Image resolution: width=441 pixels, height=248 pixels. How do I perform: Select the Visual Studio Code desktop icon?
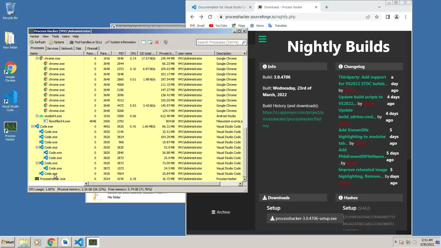click(x=10, y=101)
